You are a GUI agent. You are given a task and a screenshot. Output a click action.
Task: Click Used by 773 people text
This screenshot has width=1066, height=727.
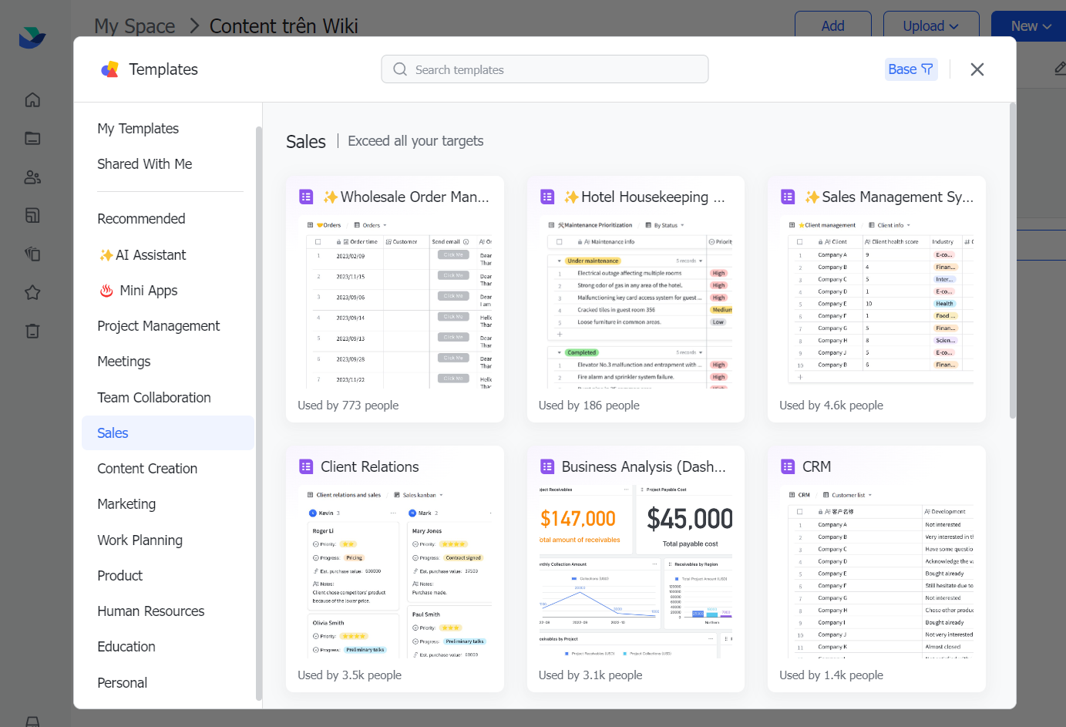[x=348, y=406]
